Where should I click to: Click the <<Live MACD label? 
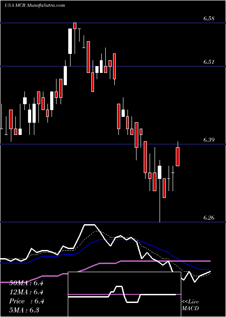[190, 305]
